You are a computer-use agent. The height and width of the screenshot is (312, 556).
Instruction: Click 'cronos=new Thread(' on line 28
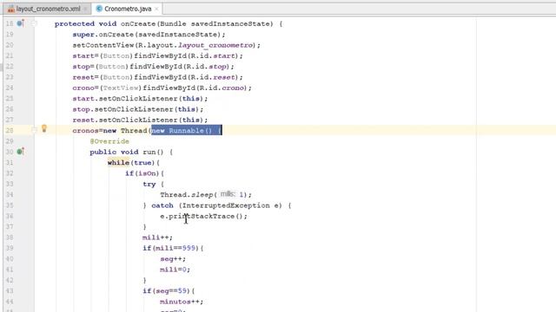(112, 131)
